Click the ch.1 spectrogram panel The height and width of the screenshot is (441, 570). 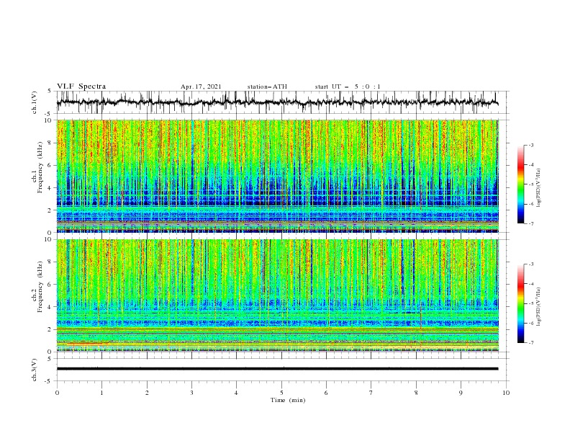277,176
